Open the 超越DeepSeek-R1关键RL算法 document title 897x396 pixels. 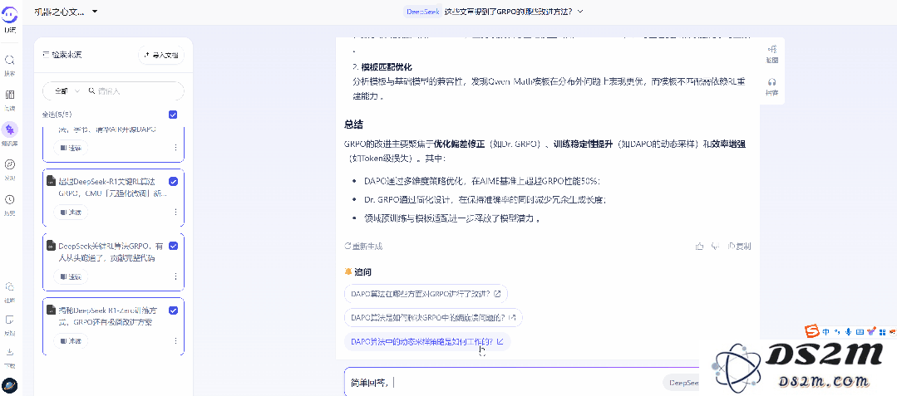(112, 188)
